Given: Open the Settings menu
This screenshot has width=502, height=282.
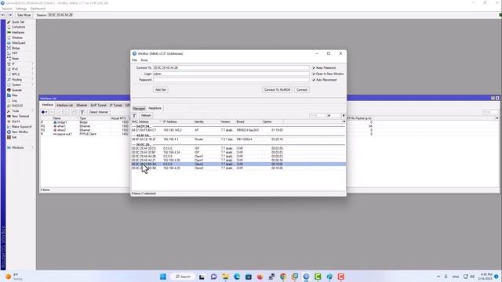Looking at the screenshot, I should pos(21,9).
